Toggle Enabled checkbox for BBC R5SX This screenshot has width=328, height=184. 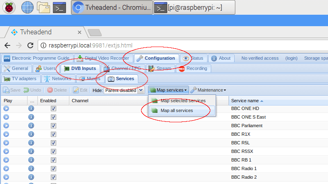click(x=53, y=151)
